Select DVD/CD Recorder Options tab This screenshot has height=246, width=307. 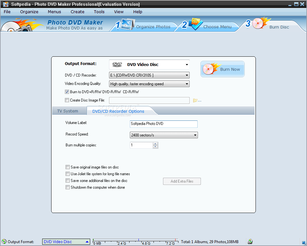tap(118, 111)
